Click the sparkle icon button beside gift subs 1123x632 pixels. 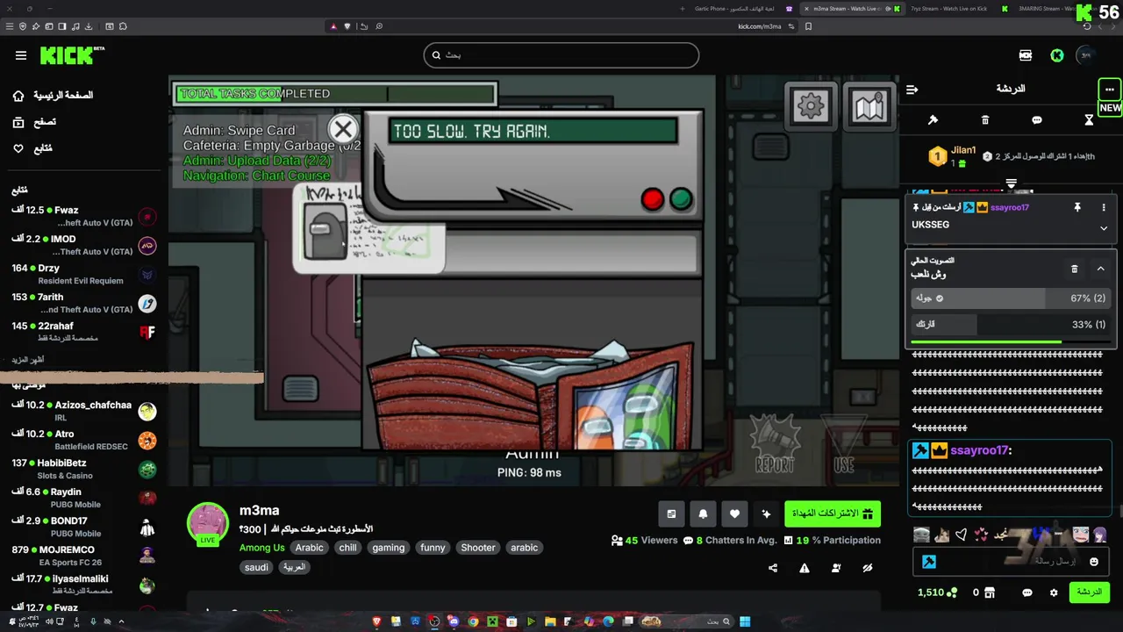coord(766,513)
